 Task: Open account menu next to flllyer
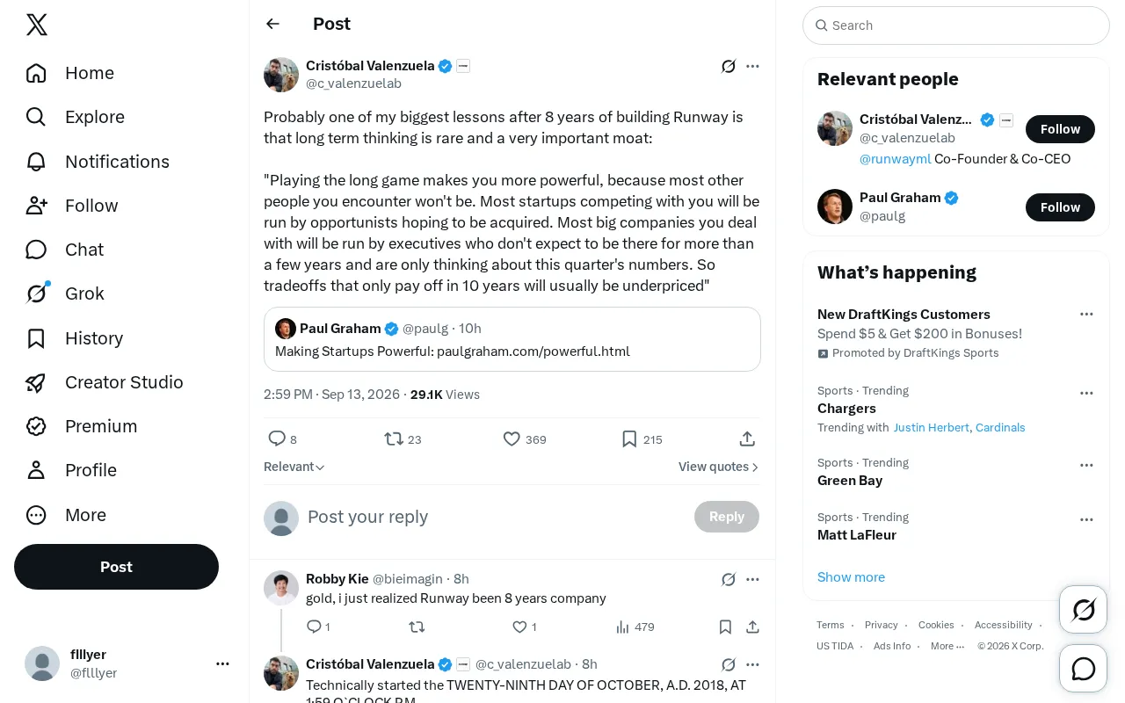click(222, 663)
